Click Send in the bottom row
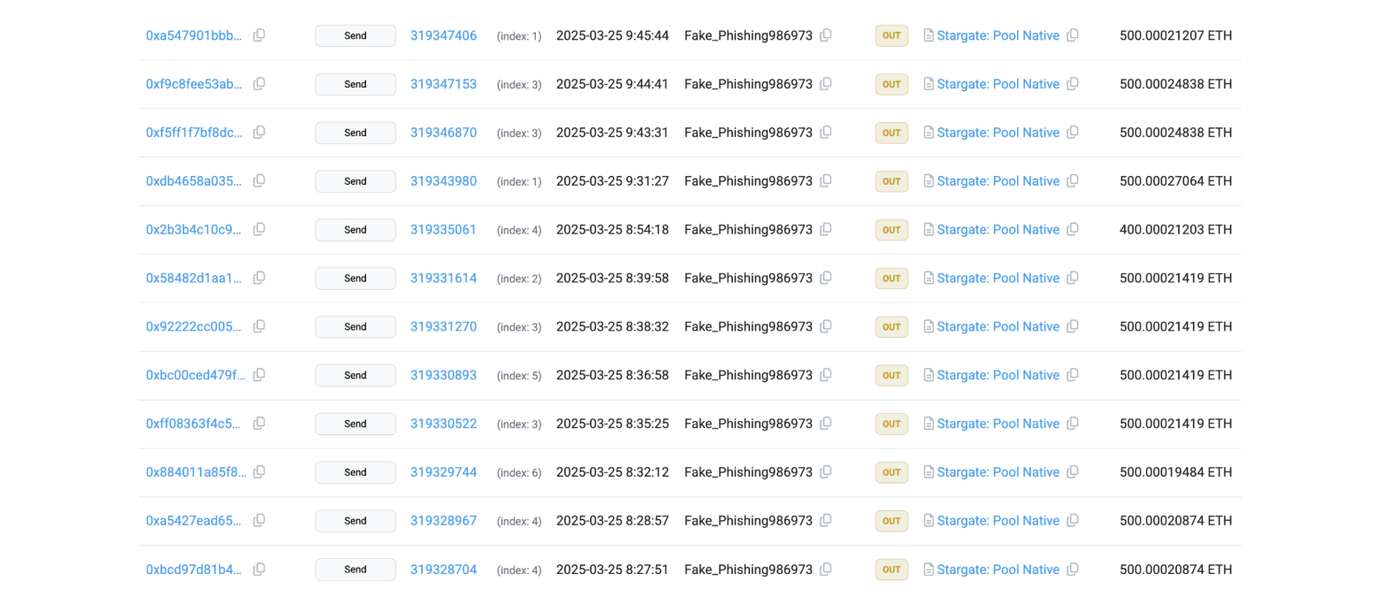The height and width of the screenshot is (612, 1376). click(355, 570)
